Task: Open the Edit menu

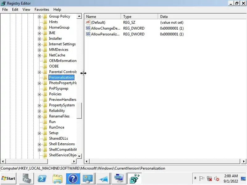Action: pos(15,10)
